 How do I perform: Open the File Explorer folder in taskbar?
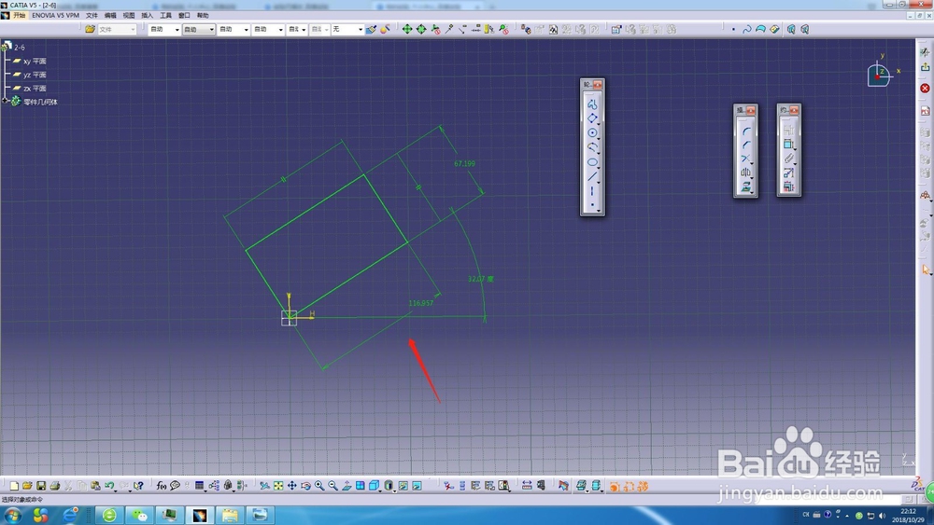pyautogui.click(x=230, y=515)
